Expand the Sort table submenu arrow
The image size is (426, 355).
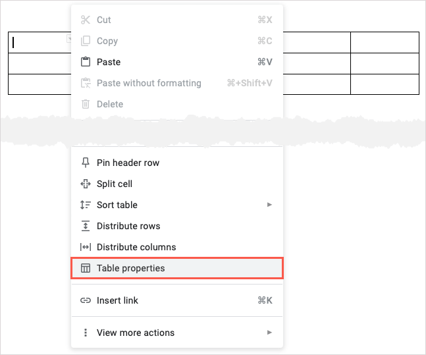(x=269, y=205)
